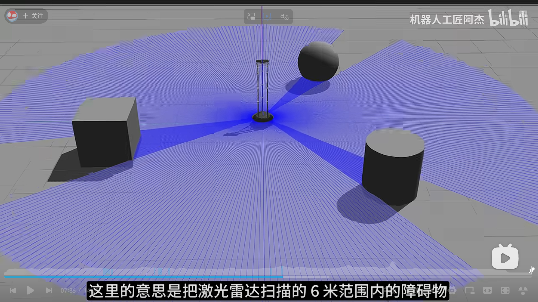Open the subtitle translation icon
The height and width of the screenshot is (302, 538).
(284, 16)
